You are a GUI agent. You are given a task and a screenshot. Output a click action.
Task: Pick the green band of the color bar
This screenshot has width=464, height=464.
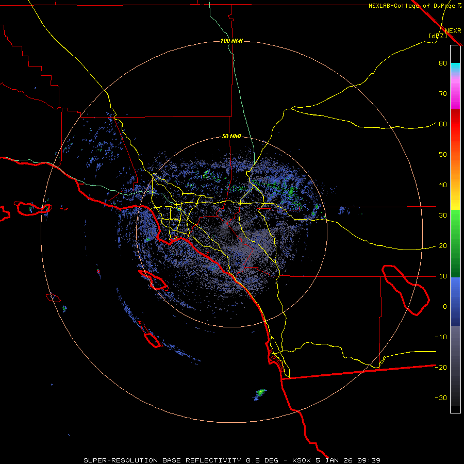[x=455, y=243]
